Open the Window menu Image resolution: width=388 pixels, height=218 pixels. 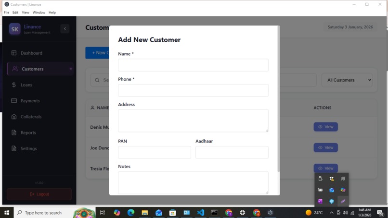point(39,12)
